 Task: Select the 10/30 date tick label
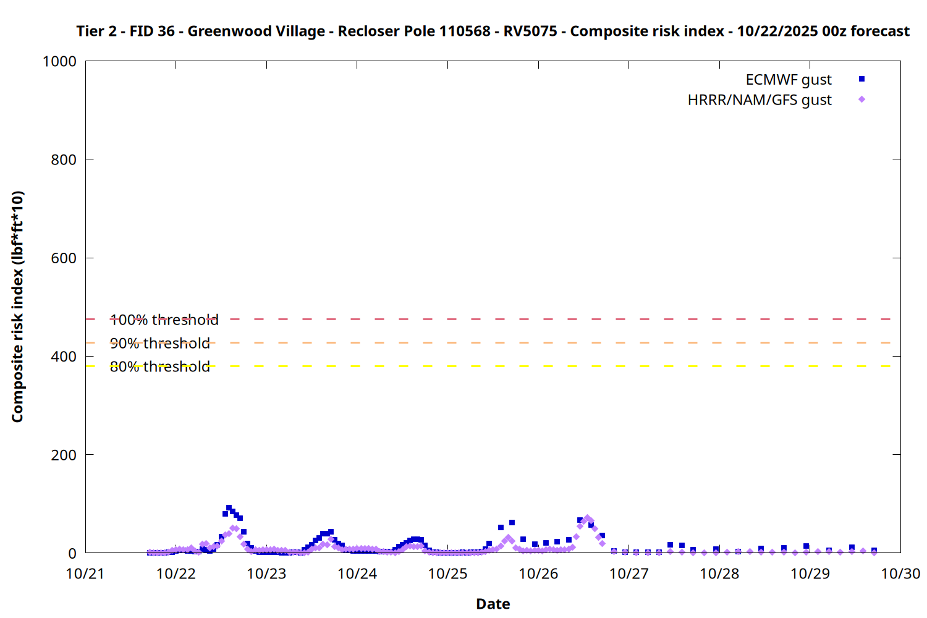(900, 574)
